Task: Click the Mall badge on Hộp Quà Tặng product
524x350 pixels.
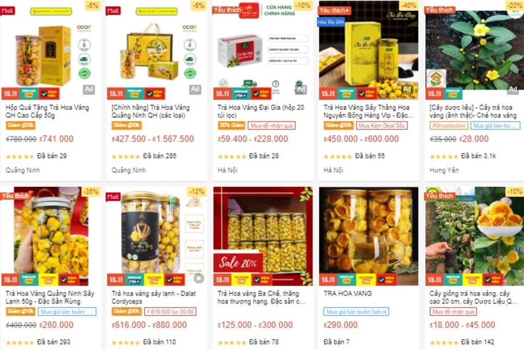Action: click(x=7, y=11)
